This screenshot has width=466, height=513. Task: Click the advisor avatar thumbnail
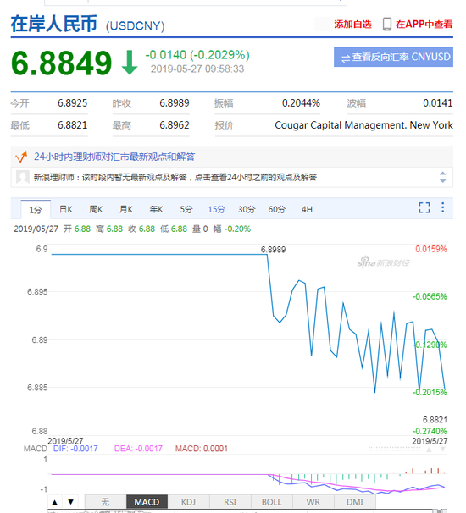(23, 177)
